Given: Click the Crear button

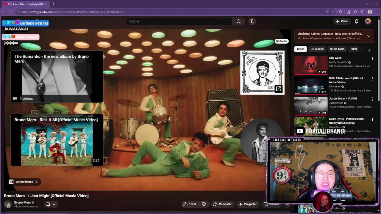Looking at the screenshot, I should 342,21.
